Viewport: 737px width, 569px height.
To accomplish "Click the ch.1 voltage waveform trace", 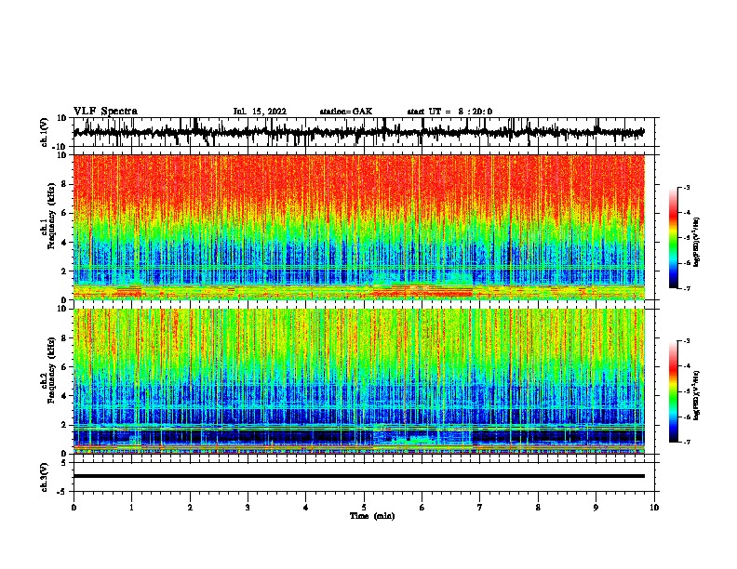I will (x=359, y=132).
